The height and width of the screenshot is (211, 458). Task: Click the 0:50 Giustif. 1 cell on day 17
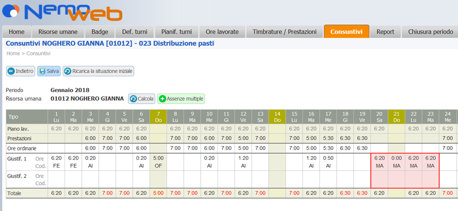pyautogui.click(x=328, y=158)
